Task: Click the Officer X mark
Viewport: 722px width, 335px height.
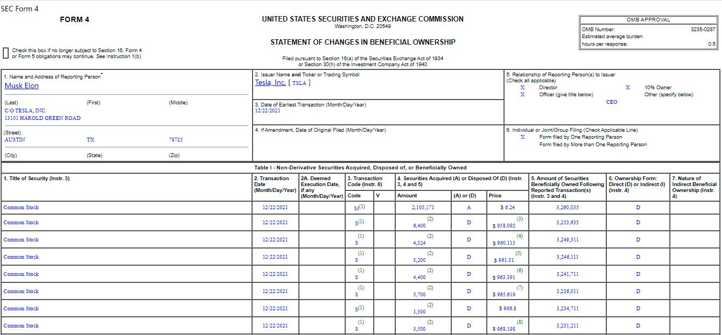Action: tap(522, 95)
